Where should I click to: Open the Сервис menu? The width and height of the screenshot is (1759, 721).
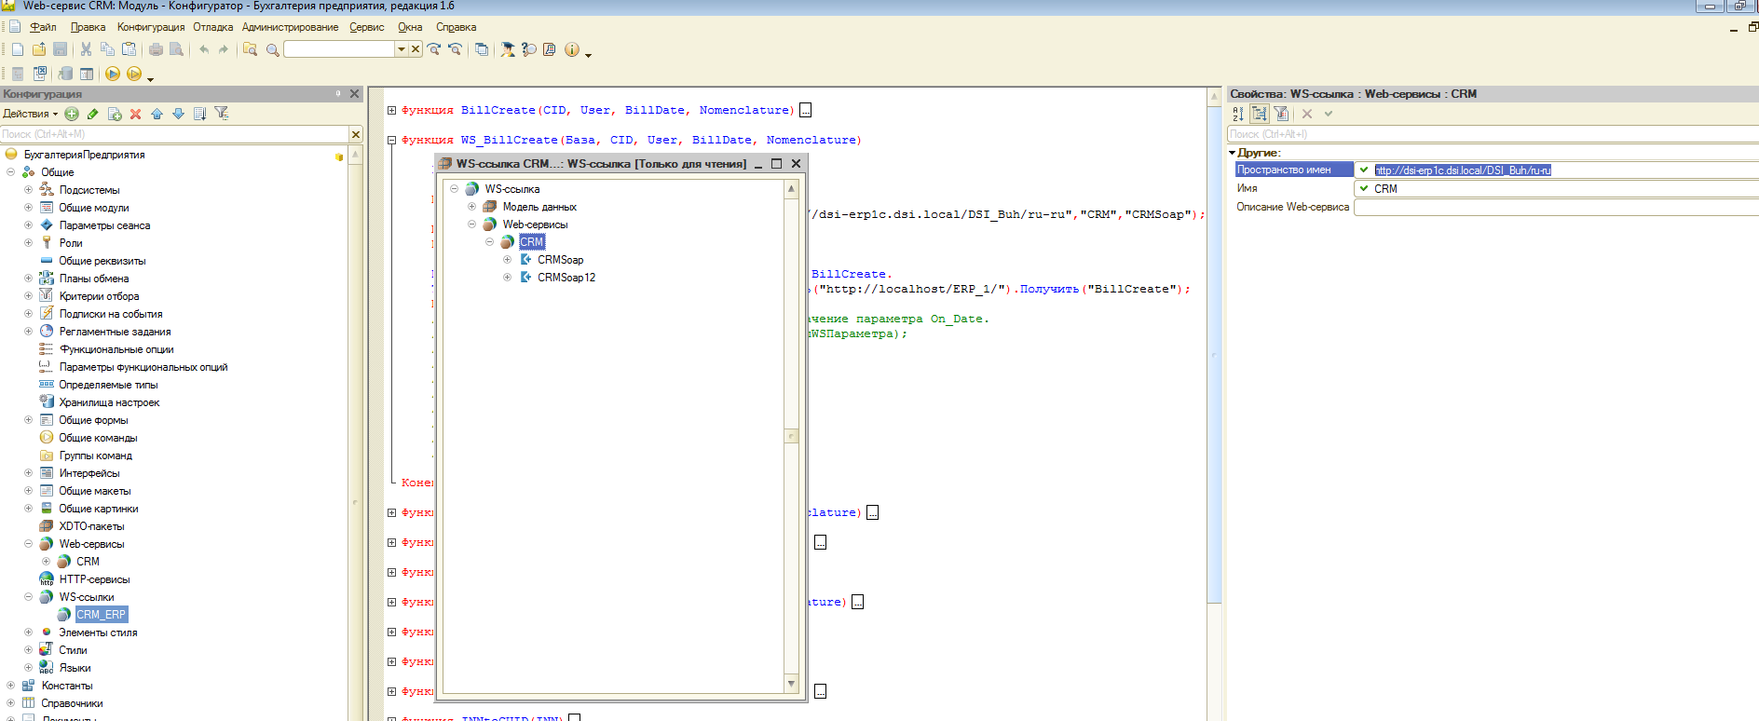coord(367,27)
